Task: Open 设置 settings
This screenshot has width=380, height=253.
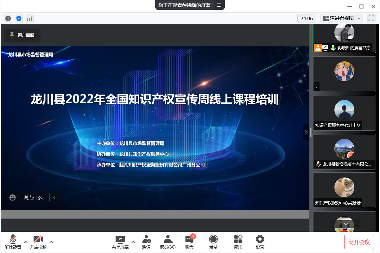Action: pyautogui.click(x=260, y=242)
